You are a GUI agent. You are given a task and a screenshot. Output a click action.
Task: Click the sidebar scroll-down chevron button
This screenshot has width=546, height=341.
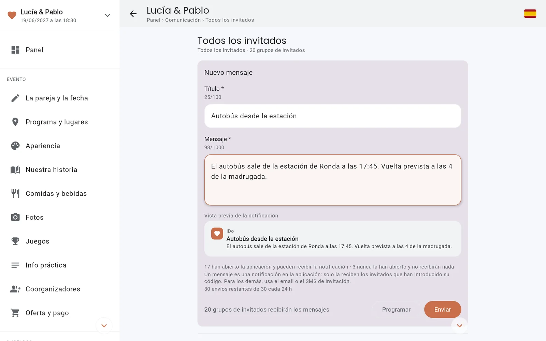tap(104, 326)
